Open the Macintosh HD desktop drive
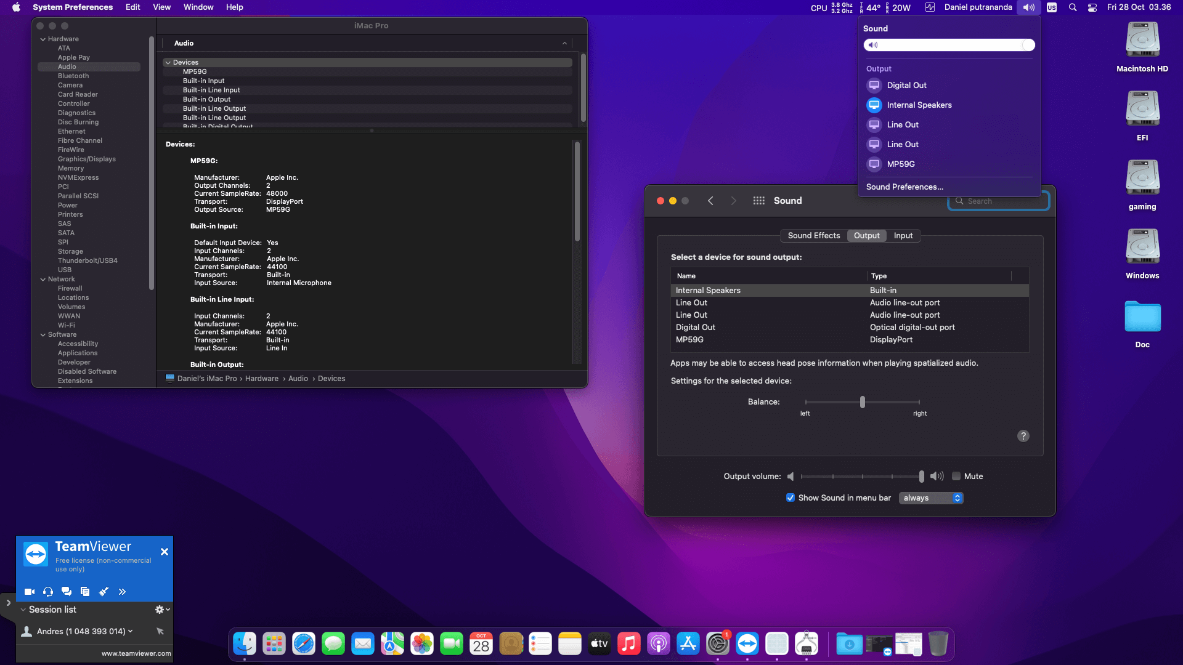 (1142, 47)
